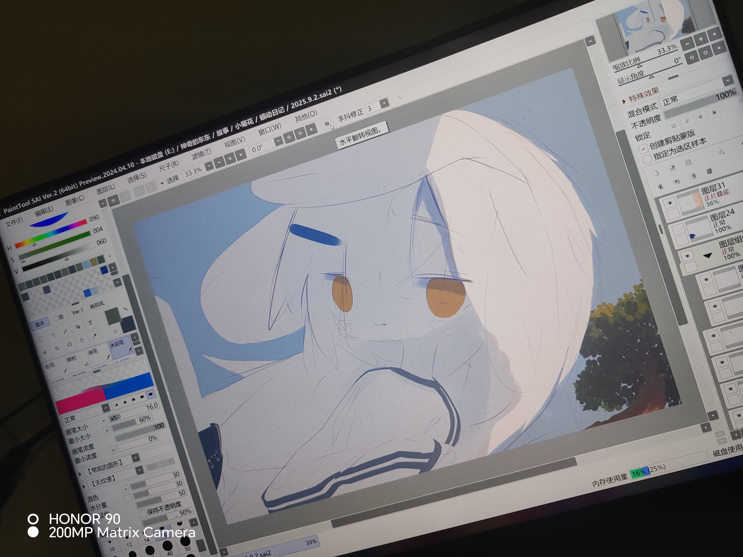The width and height of the screenshot is (743, 557).
Task: Collapse the 图层组 folder triangle
Action: [x=707, y=255]
